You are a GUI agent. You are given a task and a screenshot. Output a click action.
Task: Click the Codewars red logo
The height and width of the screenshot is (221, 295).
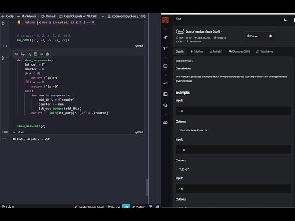(165, 20)
